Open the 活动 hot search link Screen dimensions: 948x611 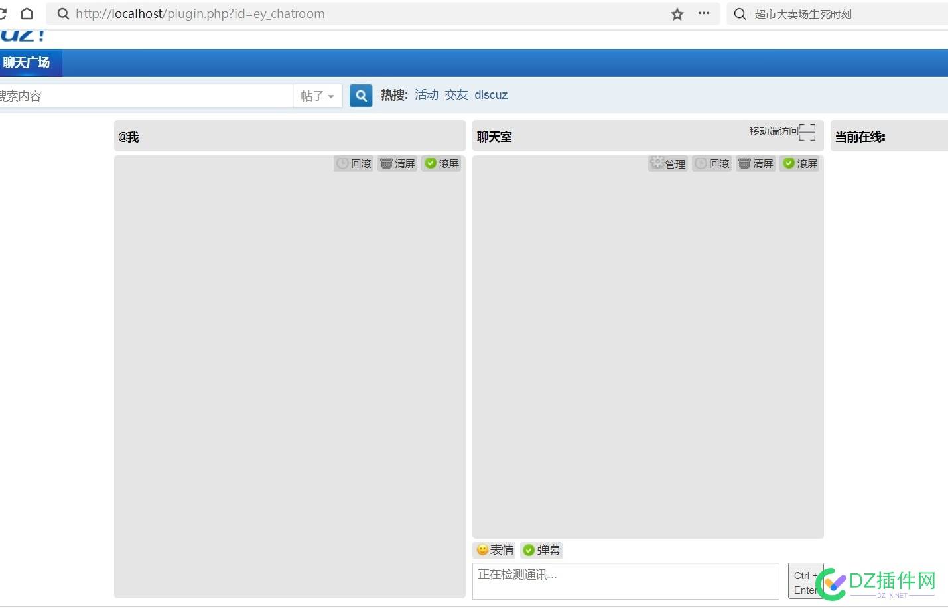427,95
